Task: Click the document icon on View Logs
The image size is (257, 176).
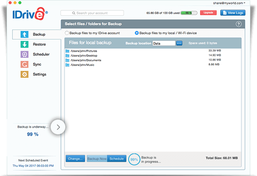Action: click(225, 13)
